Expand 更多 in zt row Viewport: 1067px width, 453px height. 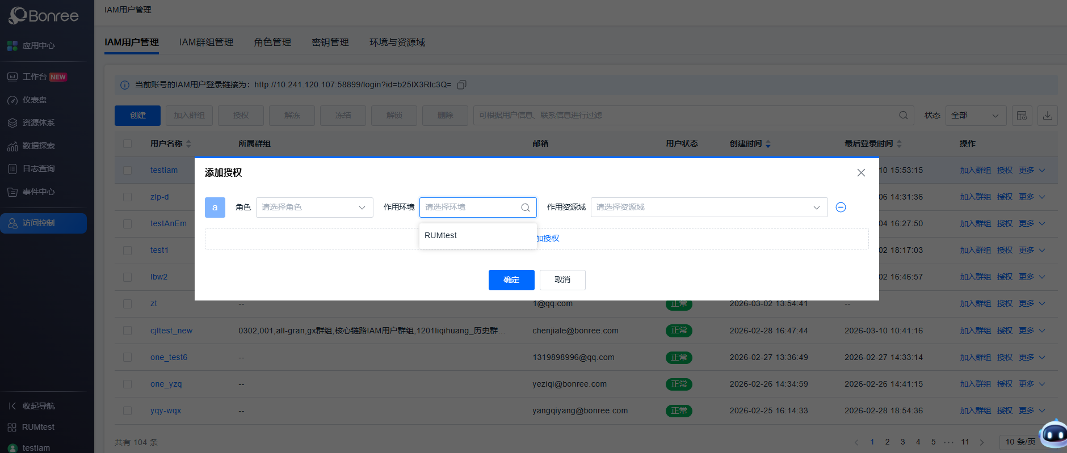pos(1032,304)
